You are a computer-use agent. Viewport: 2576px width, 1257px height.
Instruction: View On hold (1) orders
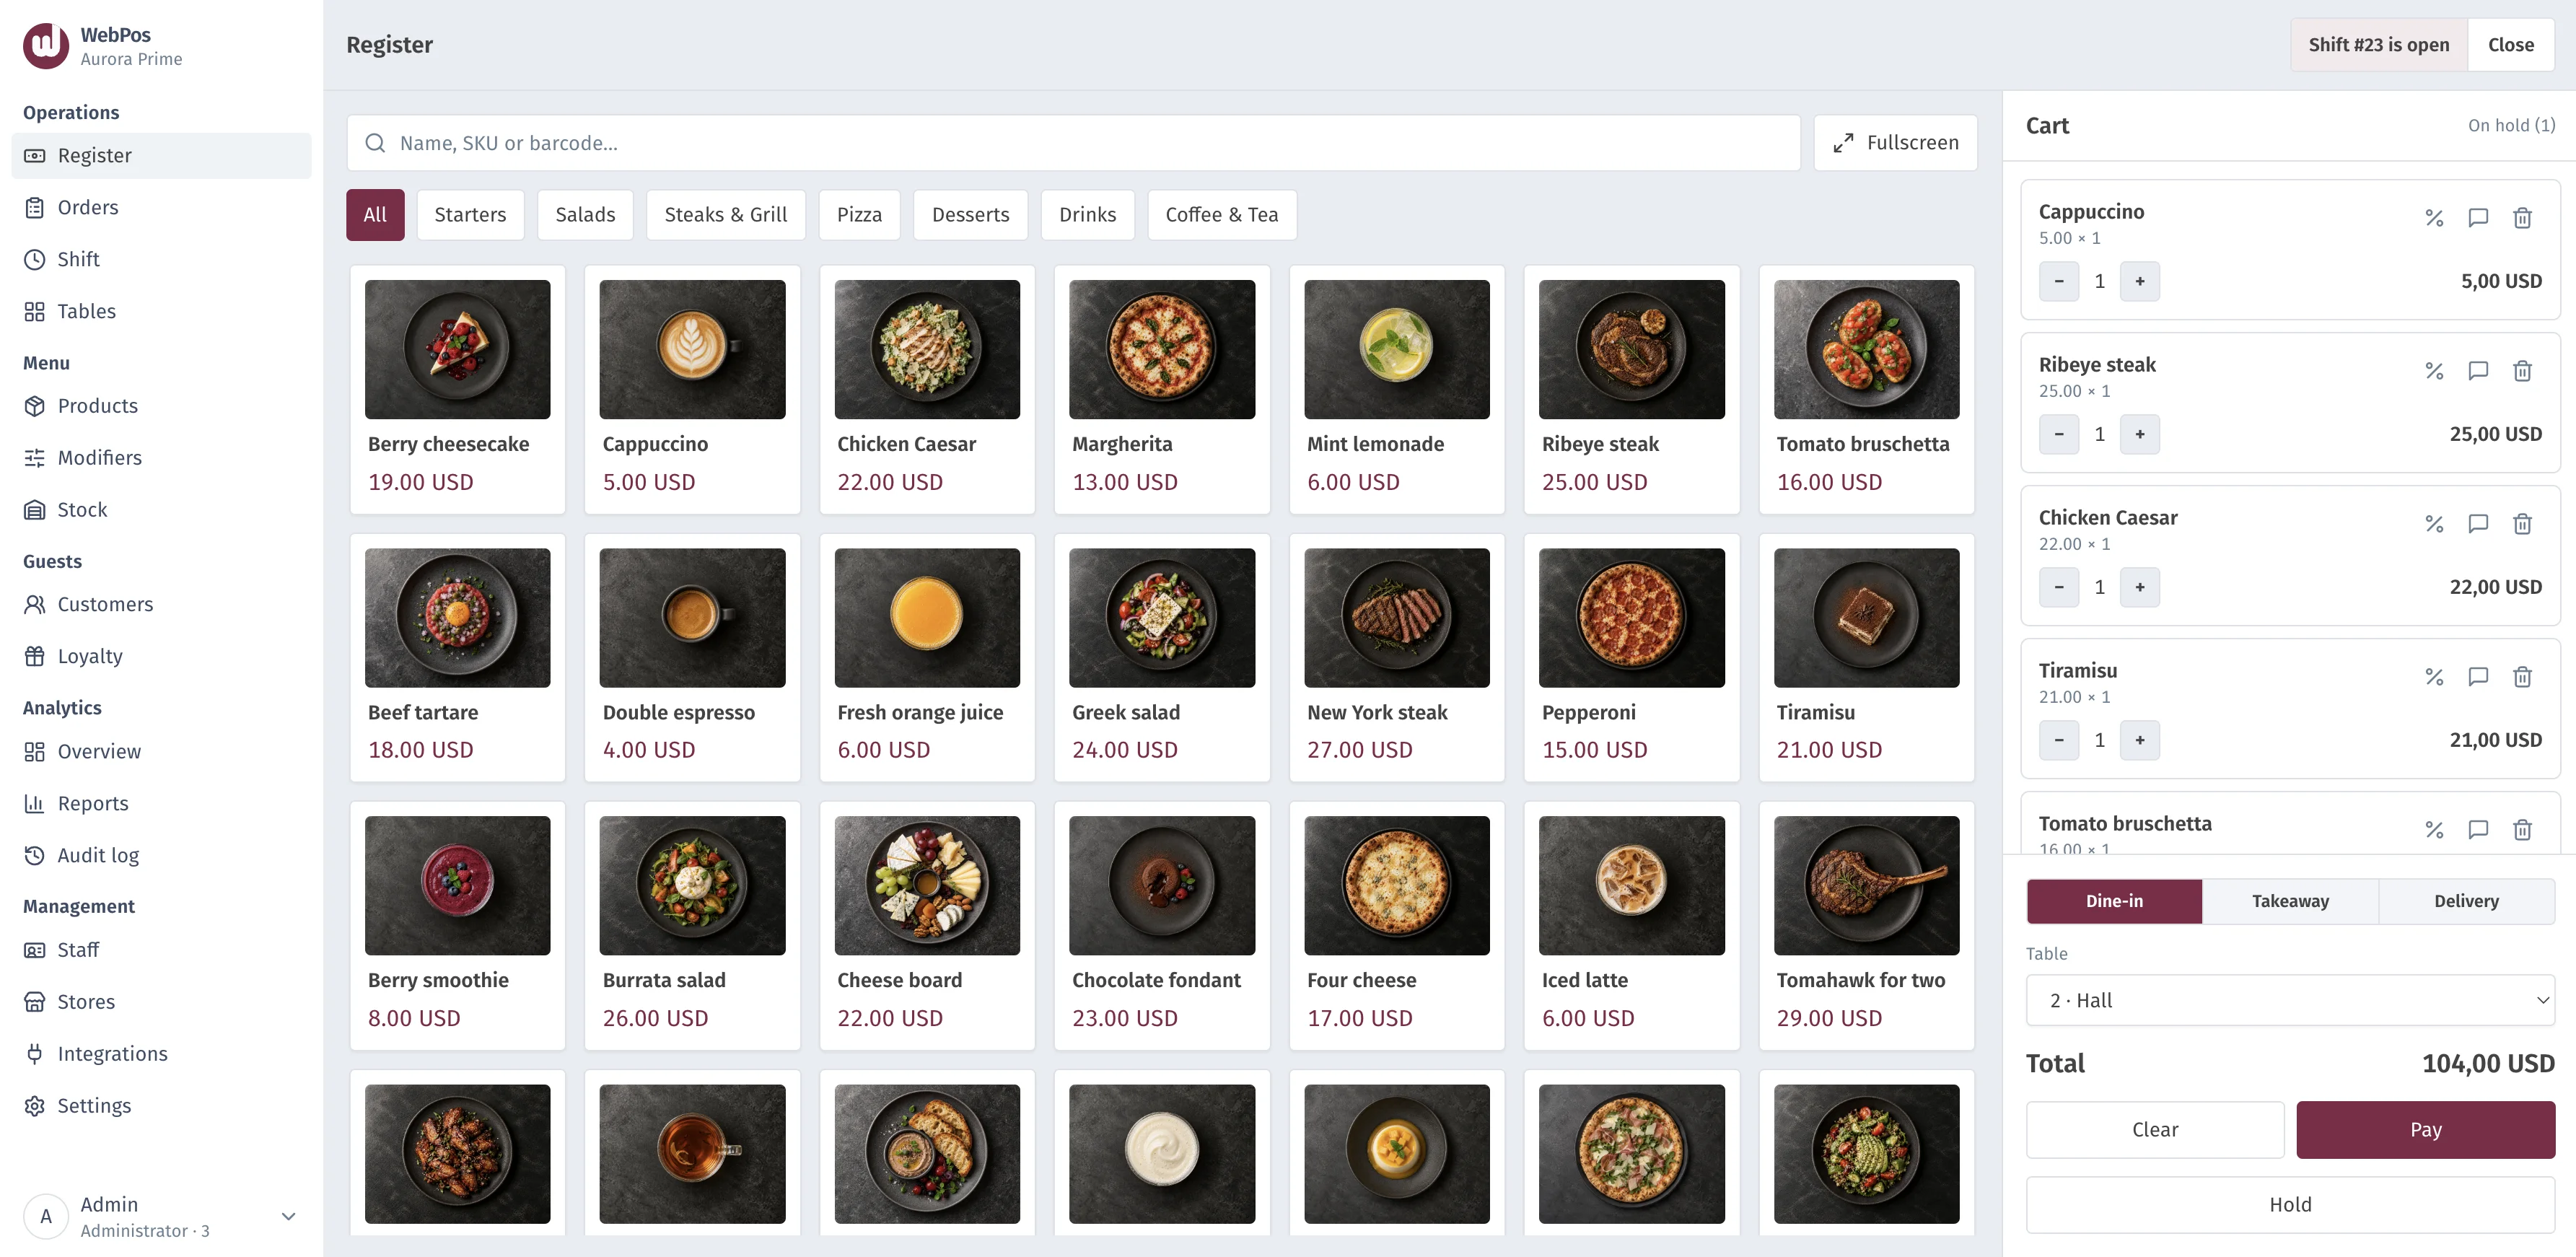coord(2511,125)
